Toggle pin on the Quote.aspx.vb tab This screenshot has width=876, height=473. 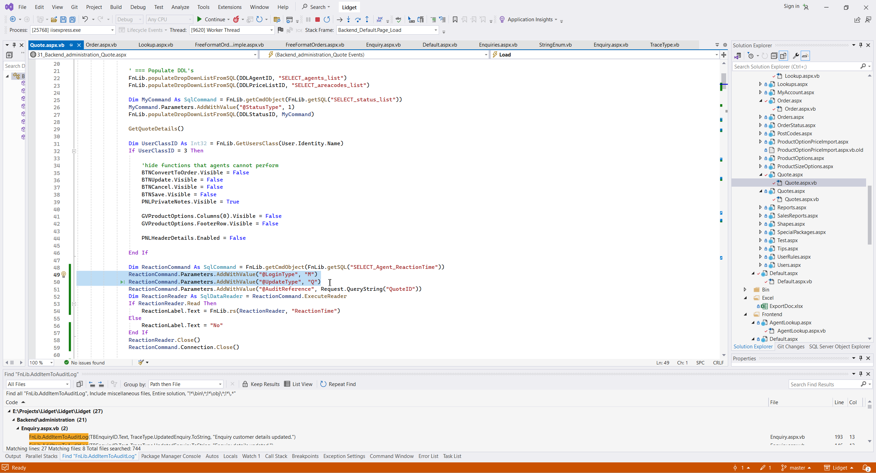[71, 45]
